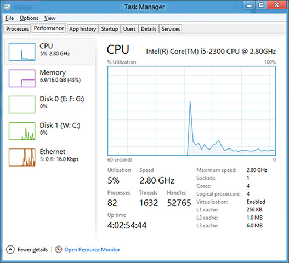Select the CPU mini graph thumbnail

tap(22, 52)
